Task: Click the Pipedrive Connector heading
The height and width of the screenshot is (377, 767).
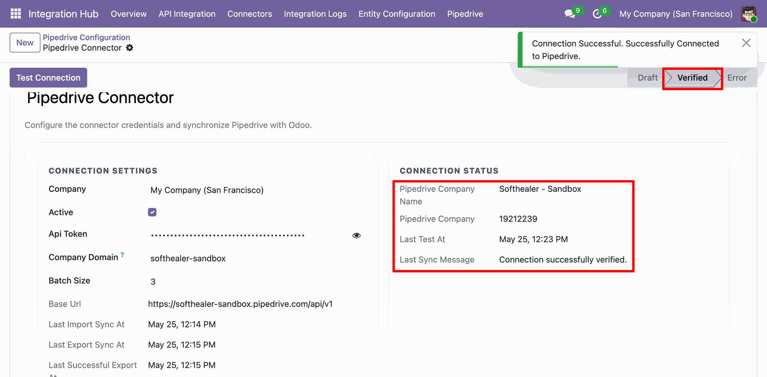Action: 100,98
